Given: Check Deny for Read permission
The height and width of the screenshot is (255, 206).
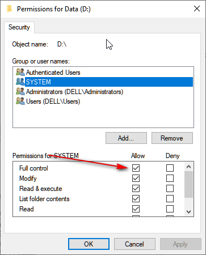Looking at the screenshot, I should [170, 209].
